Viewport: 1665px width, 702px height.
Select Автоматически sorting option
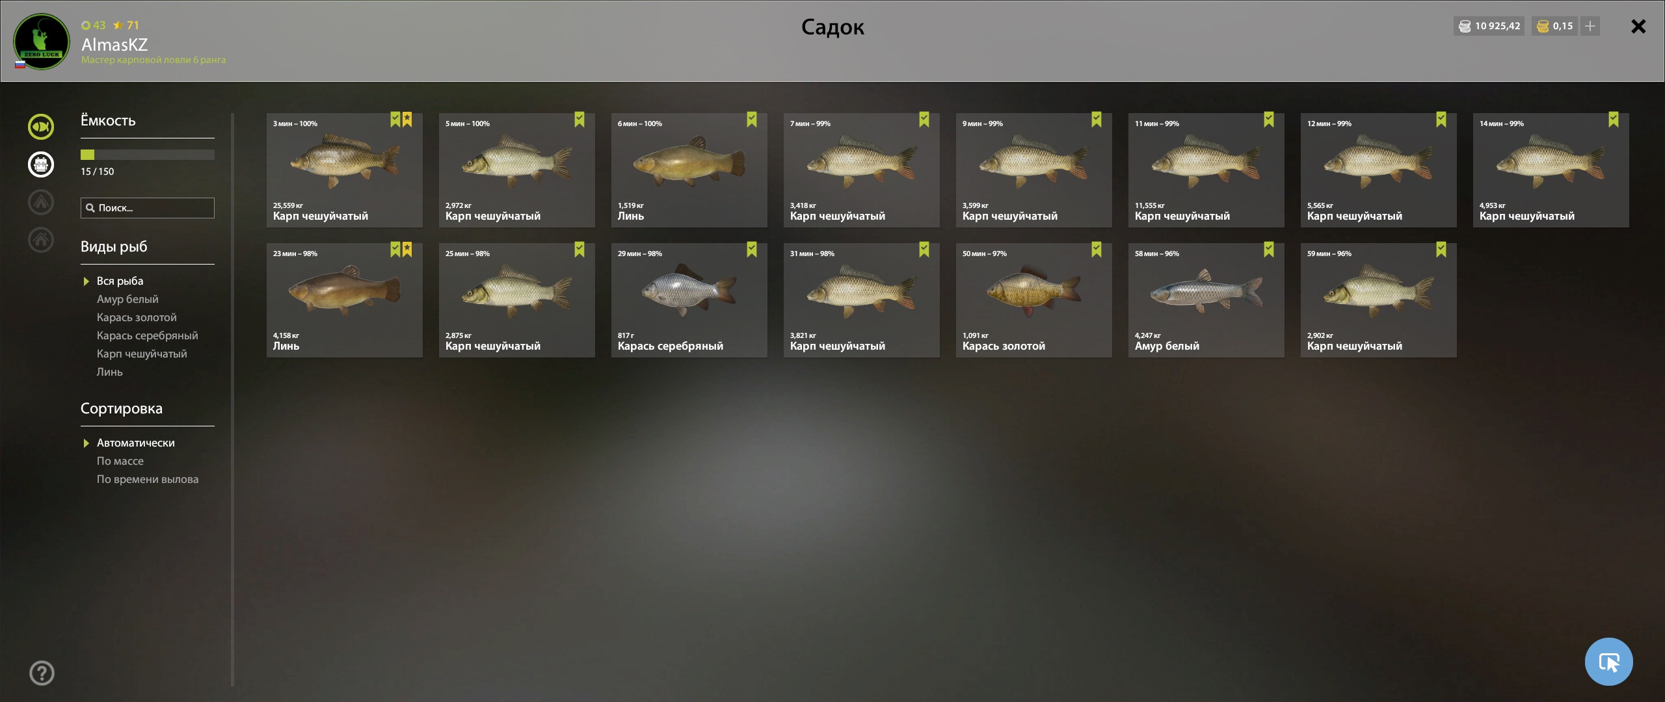pyautogui.click(x=136, y=443)
